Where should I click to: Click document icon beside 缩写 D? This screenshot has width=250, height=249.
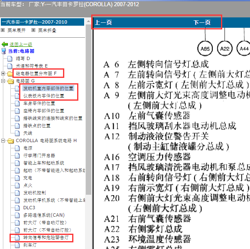click(x=10, y=59)
